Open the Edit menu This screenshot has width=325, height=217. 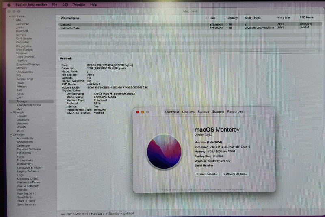click(x=65, y=4)
